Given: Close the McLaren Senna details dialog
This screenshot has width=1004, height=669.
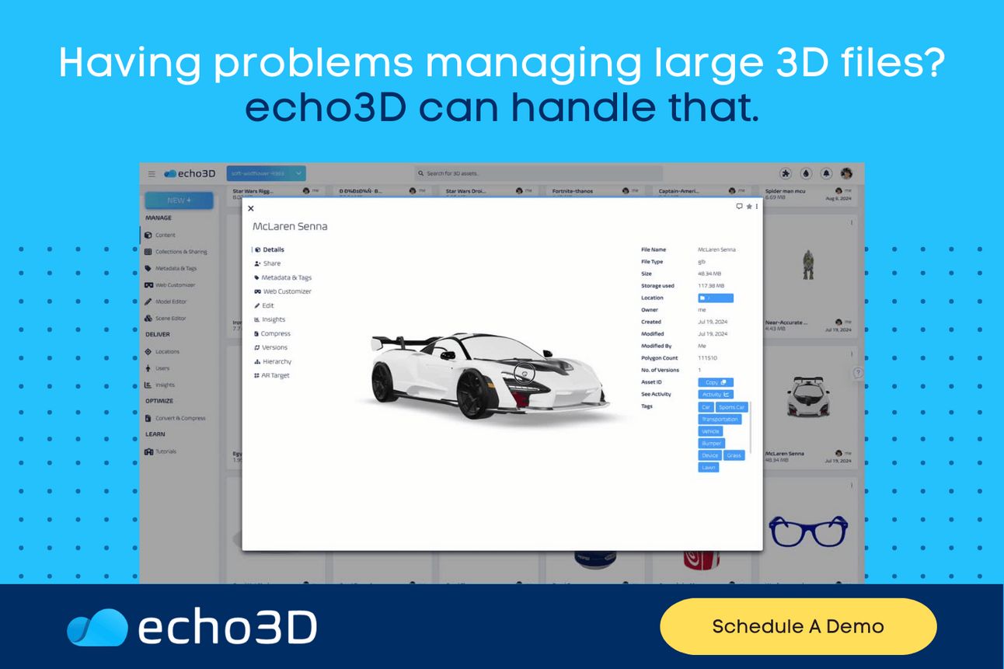Looking at the screenshot, I should click(x=250, y=208).
